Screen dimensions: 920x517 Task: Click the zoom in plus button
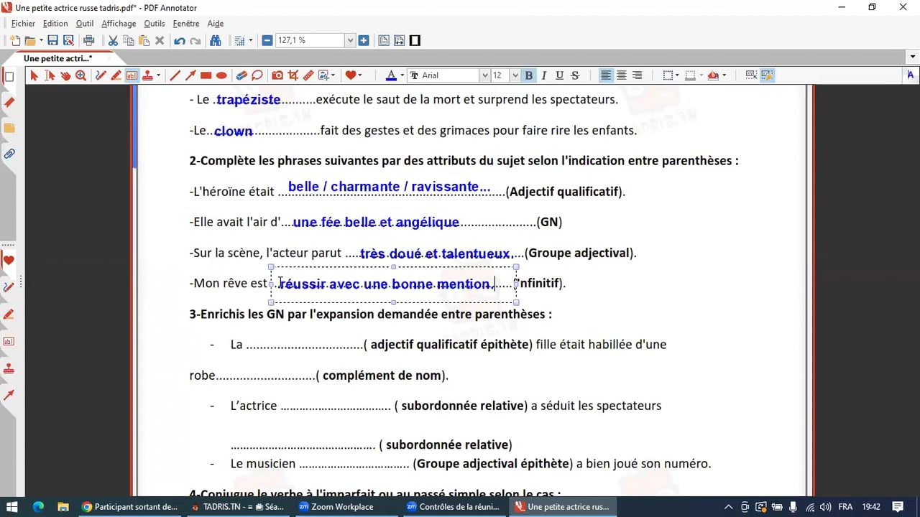364,41
